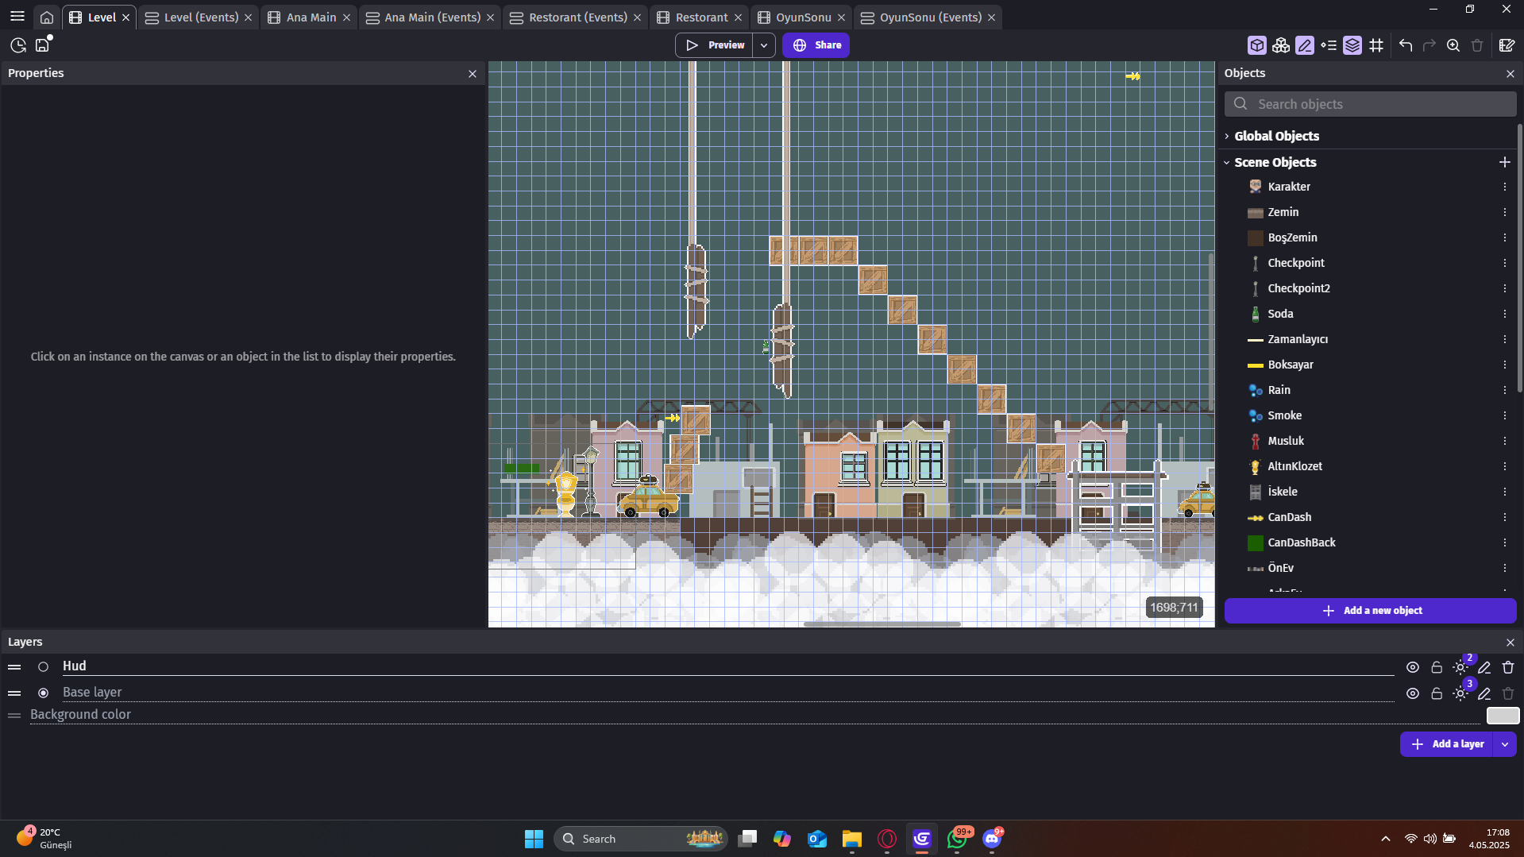
Task: Hide the Hud layer with eye icon
Action: tap(1413, 668)
